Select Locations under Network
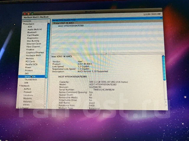This screenshot has height=141, width=189. point(28,95)
